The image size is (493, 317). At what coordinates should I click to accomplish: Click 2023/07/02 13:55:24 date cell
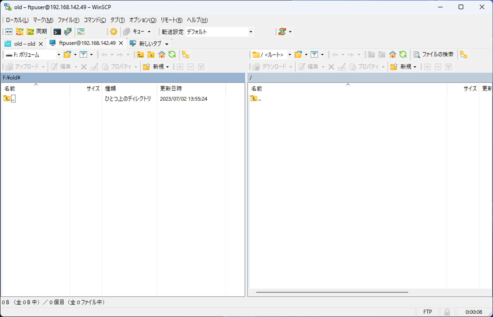[184, 99]
